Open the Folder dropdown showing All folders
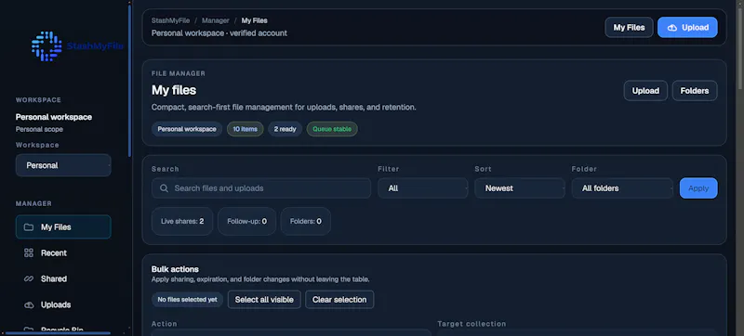Screen dimensions: 744x336 622,188
